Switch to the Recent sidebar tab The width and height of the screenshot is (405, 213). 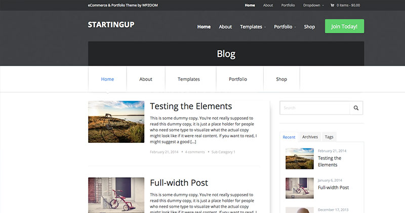coord(289,137)
